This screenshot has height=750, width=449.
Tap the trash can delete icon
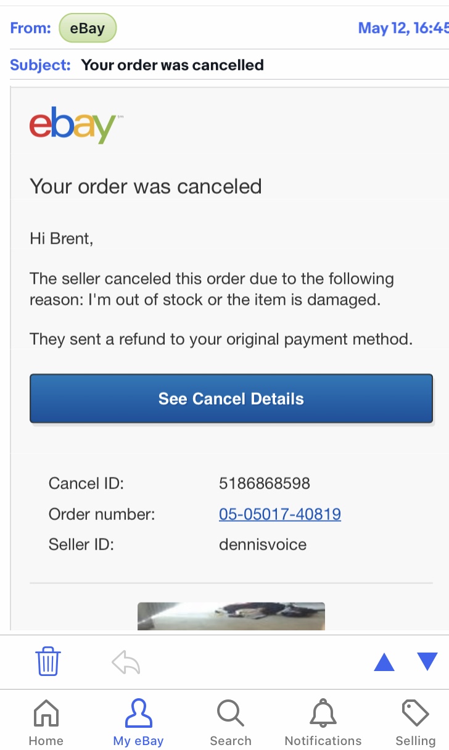pyautogui.click(x=47, y=661)
